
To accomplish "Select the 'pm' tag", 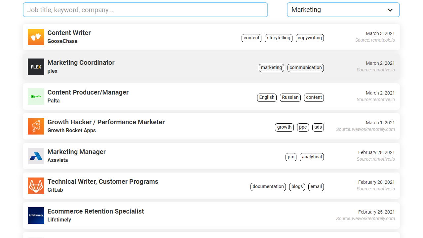I will click(291, 157).
